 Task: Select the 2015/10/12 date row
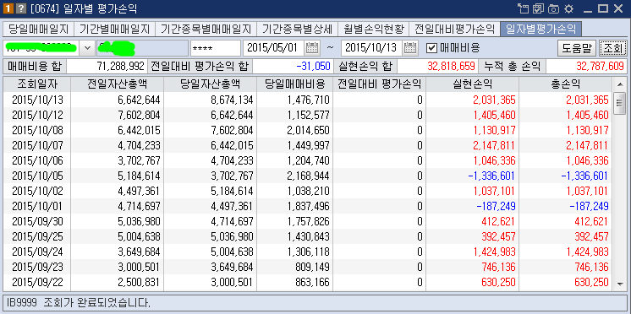coord(308,115)
